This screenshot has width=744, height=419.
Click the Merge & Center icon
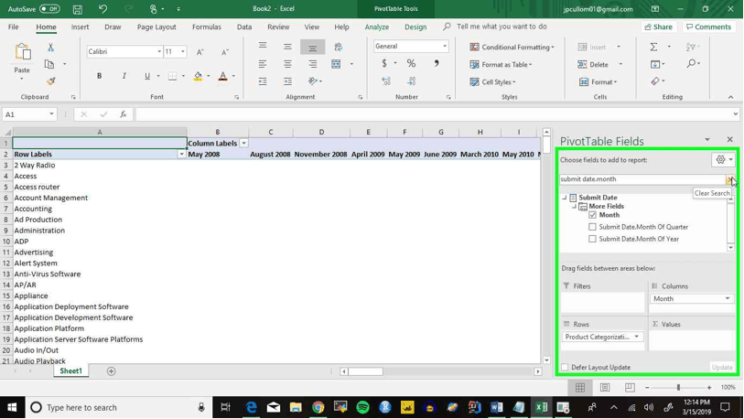click(336, 64)
